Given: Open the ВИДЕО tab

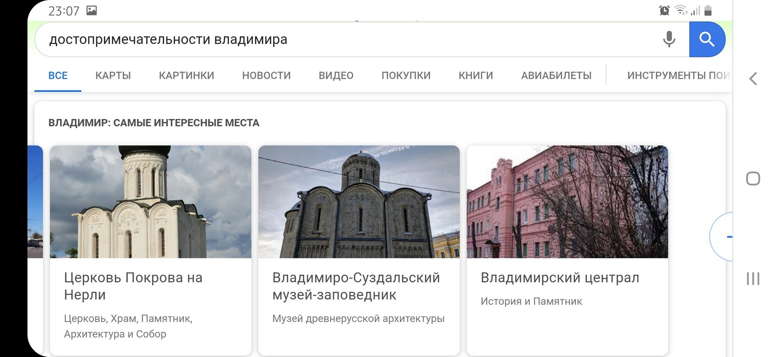Looking at the screenshot, I should (x=336, y=75).
